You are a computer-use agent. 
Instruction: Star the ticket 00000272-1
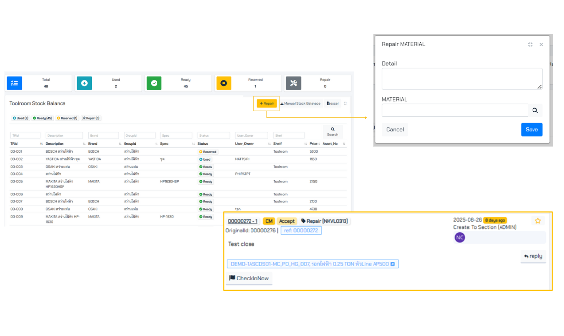click(x=538, y=221)
